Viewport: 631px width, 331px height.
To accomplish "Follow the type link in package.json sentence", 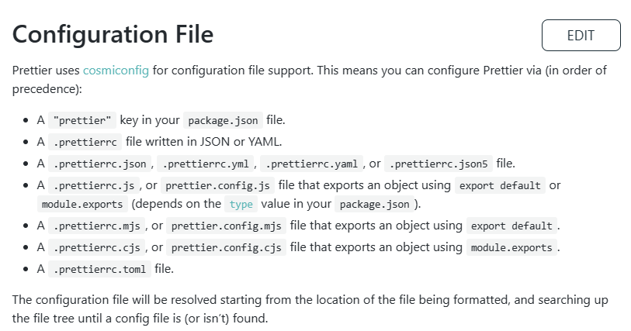I will pyautogui.click(x=241, y=204).
